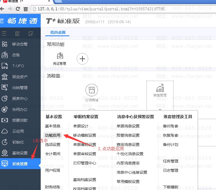Open 初始化 module icon

point(5,142)
